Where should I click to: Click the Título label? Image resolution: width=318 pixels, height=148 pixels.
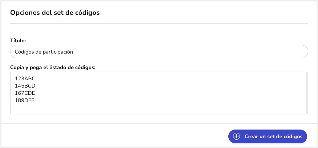pos(18,41)
